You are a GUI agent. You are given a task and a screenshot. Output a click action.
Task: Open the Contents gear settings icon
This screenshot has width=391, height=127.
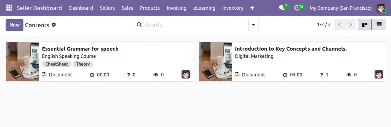click(54, 25)
